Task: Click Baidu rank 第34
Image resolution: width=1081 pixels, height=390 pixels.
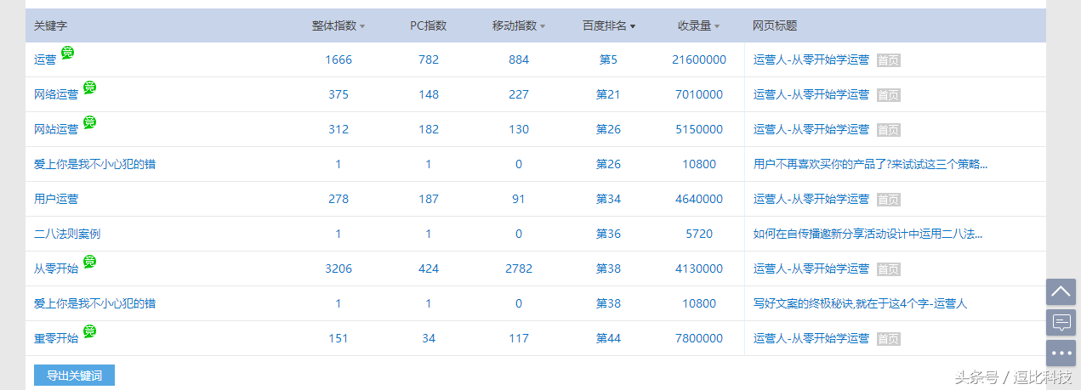Action: (x=608, y=200)
